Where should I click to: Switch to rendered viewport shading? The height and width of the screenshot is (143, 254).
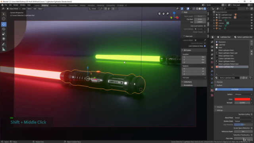point(205,9)
